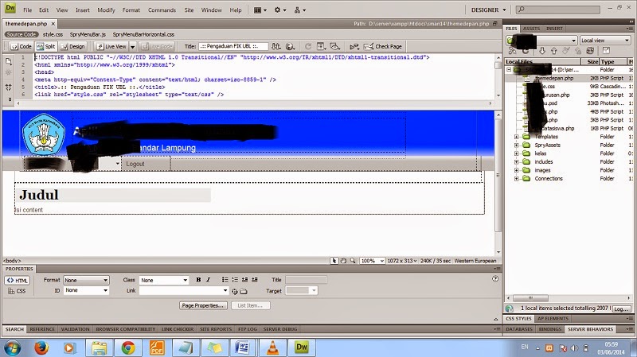Click the Page Properties button
Viewport: 637px width, 357px height.
[203, 305]
